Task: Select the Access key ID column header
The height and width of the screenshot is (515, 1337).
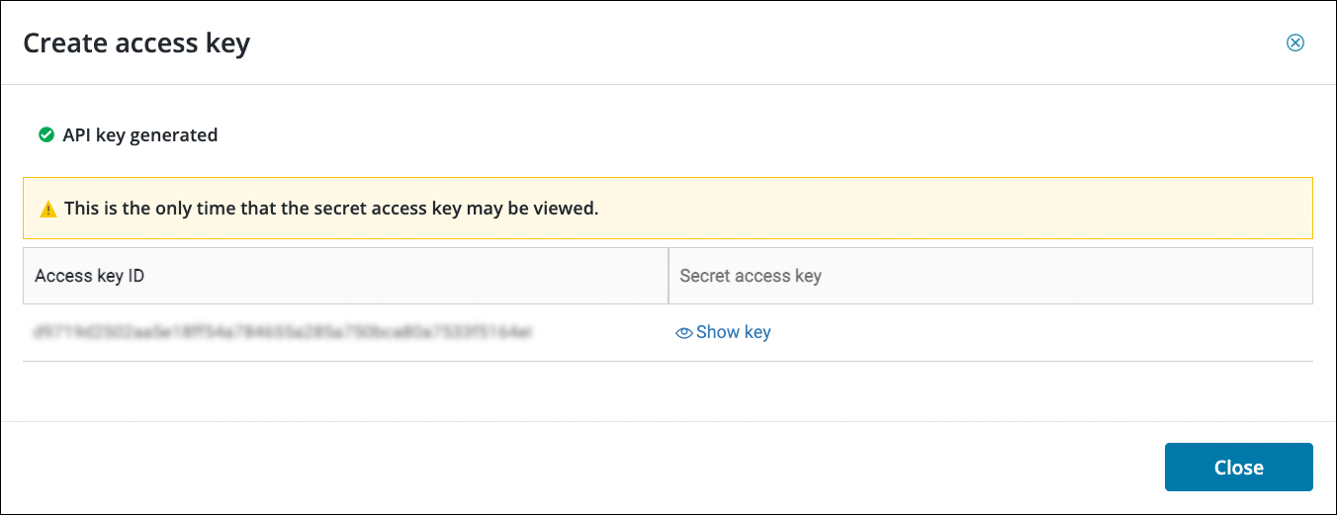Action: coord(346,276)
